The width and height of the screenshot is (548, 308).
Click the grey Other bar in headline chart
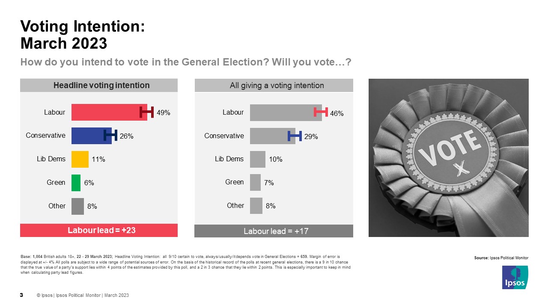tap(77, 206)
